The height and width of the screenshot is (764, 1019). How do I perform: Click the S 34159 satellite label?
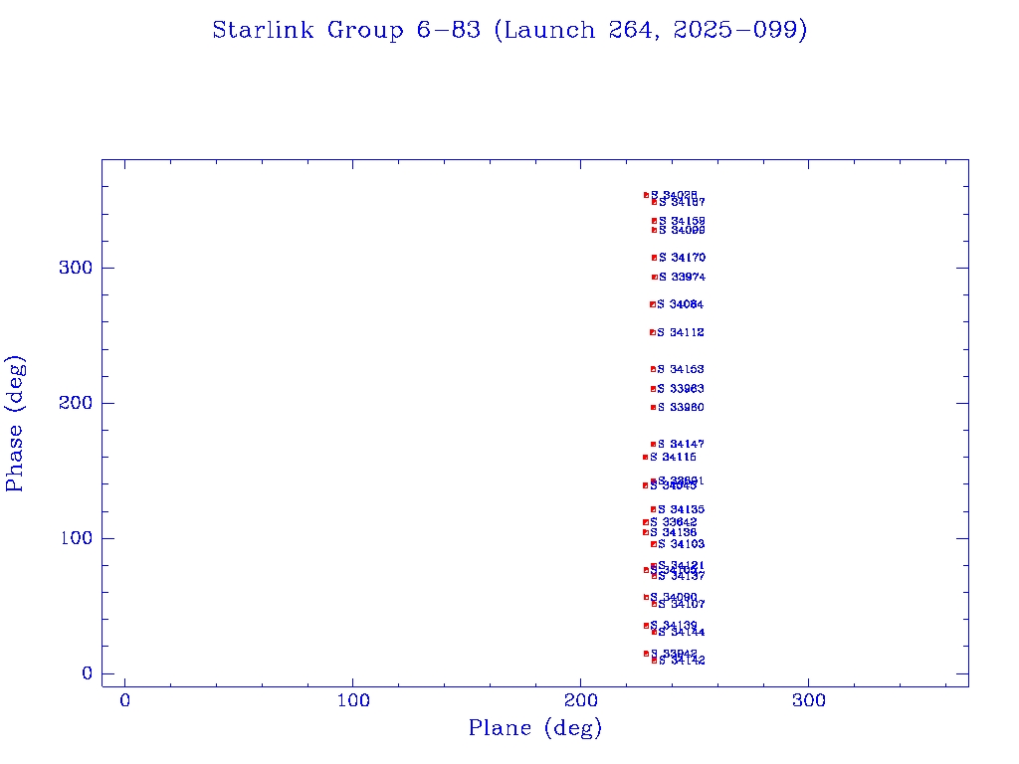682,221
